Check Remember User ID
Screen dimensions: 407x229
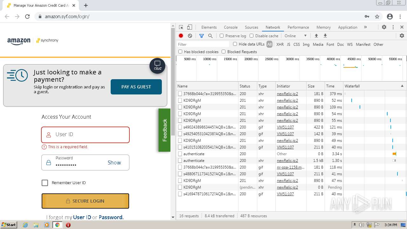(x=45, y=183)
